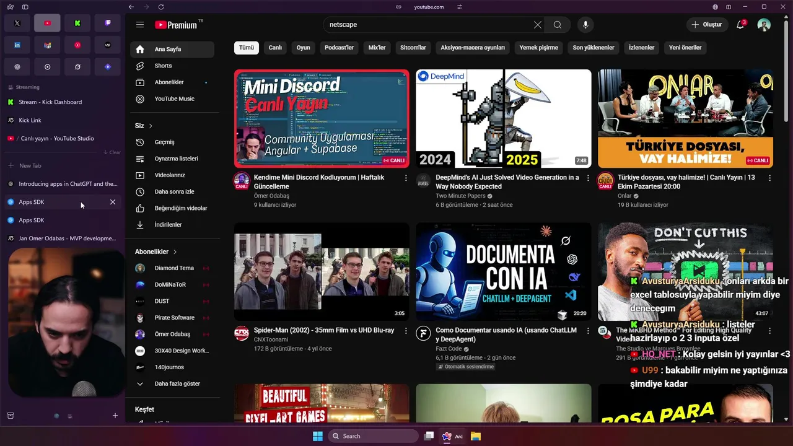Open the Upwork pinned tab tile
Image resolution: width=793 pixels, height=446 pixels.
(108, 45)
